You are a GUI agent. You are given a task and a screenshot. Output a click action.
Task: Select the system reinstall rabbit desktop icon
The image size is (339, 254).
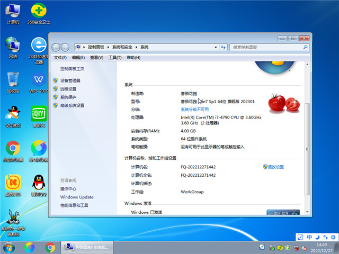pos(13,222)
